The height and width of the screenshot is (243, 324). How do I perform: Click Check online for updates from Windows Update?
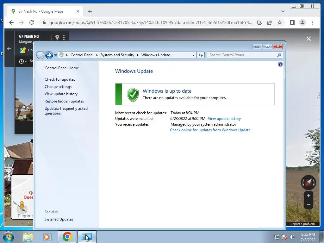pos(210,130)
